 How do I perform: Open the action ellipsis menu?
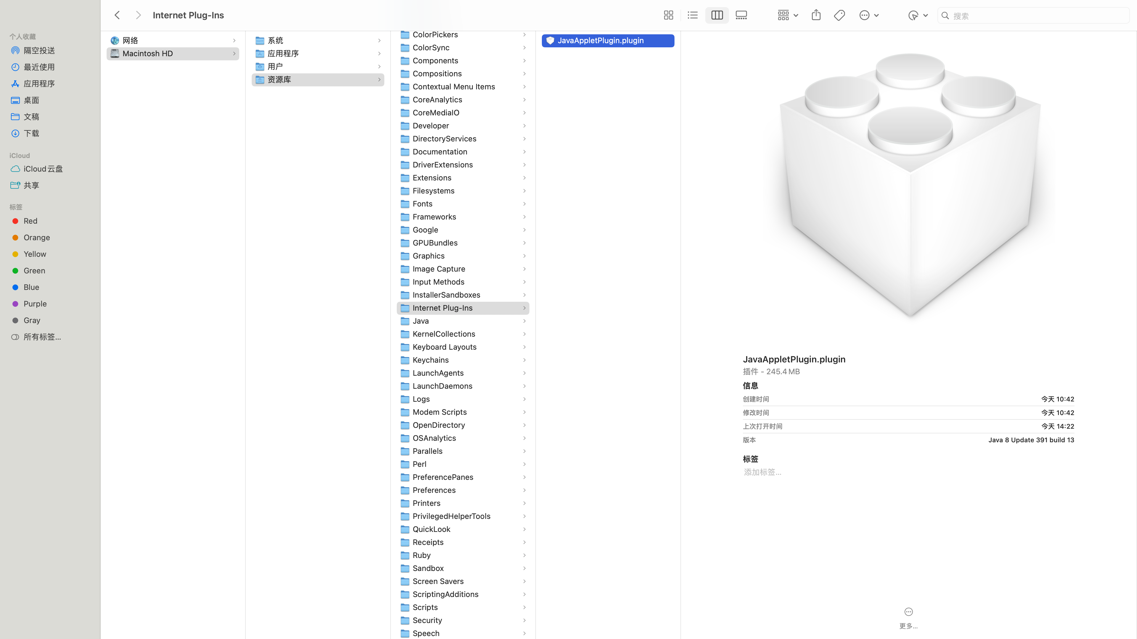click(869, 15)
